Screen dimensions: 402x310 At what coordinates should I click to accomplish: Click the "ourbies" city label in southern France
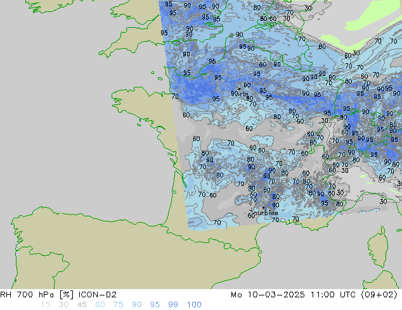pos(266,213)
